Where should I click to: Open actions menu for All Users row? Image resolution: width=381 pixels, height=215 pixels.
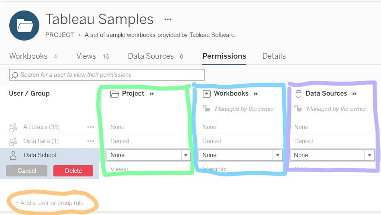tap(91, 127)
